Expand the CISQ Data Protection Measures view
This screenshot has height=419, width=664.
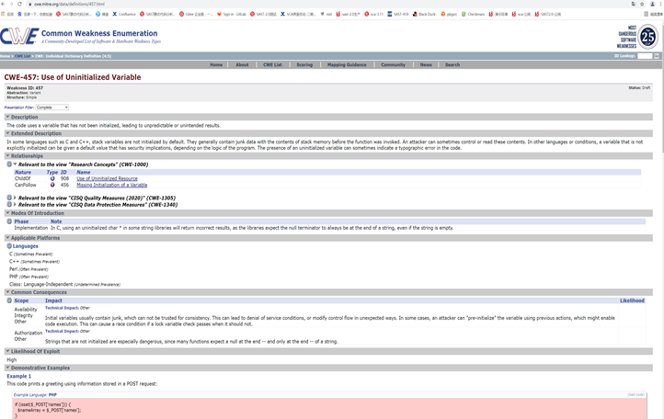click(x=16, y=205)
